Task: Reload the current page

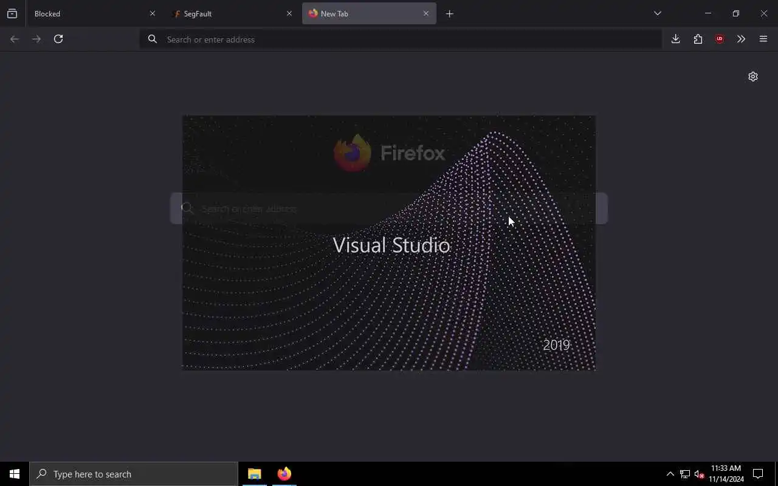Action: click(58, 39)
